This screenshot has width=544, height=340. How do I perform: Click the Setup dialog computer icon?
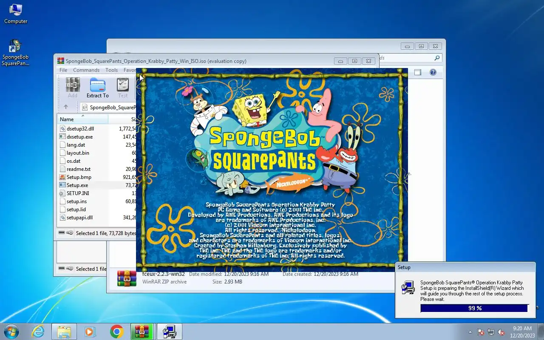pyautogui.click(x=408, y=288)
